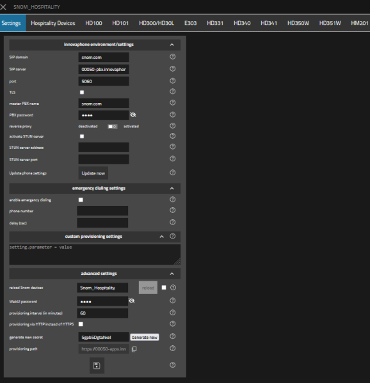
Task: Open the HD101 tab
Action: point(120,23)
